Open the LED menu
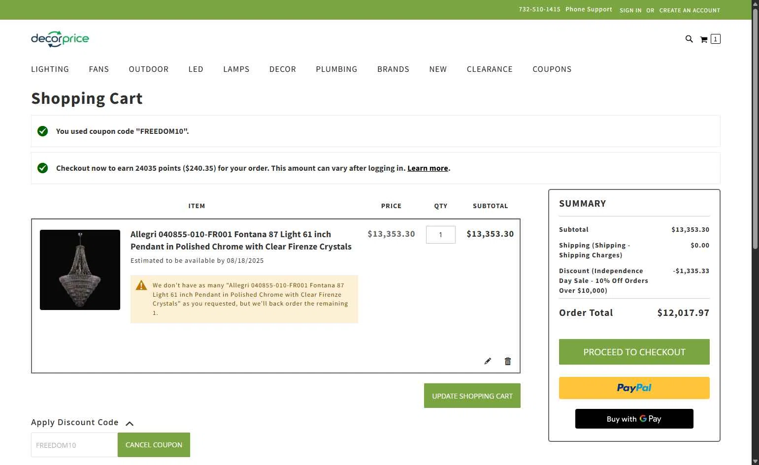759x465 pixels. [x=196, y=69]
